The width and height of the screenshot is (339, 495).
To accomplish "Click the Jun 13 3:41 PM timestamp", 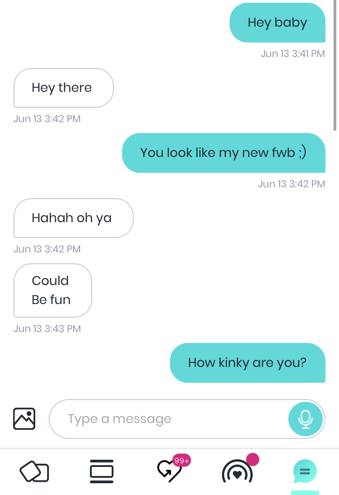I will (292, 54).
